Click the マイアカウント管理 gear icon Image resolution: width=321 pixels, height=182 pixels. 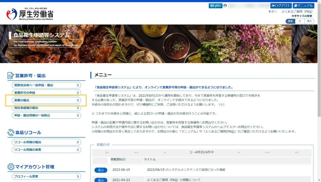click(x=11, y=167)
